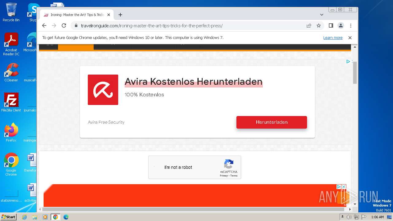Switch to Chrome in taskbar
This screenshot has height=221, width=393.
[x=56, y=217]
